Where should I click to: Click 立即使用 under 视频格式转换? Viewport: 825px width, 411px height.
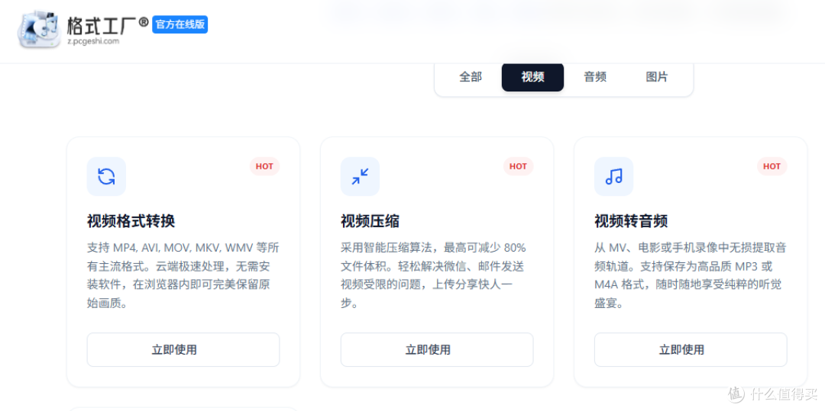(183, 349)
